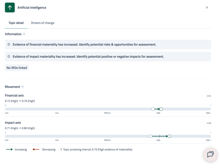Collapse the Movement section chevron
The image size is (220, 168).
(22, 87)
